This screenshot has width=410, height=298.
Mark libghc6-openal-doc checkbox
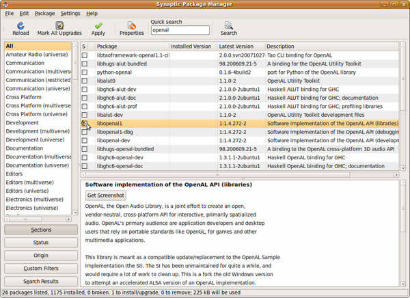pos(85,166)
